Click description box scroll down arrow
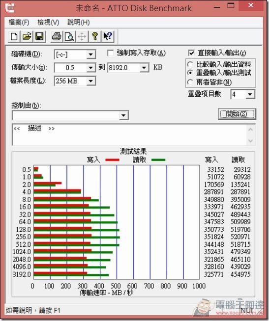This screenshot has height=321, width=269. (250, 141)
